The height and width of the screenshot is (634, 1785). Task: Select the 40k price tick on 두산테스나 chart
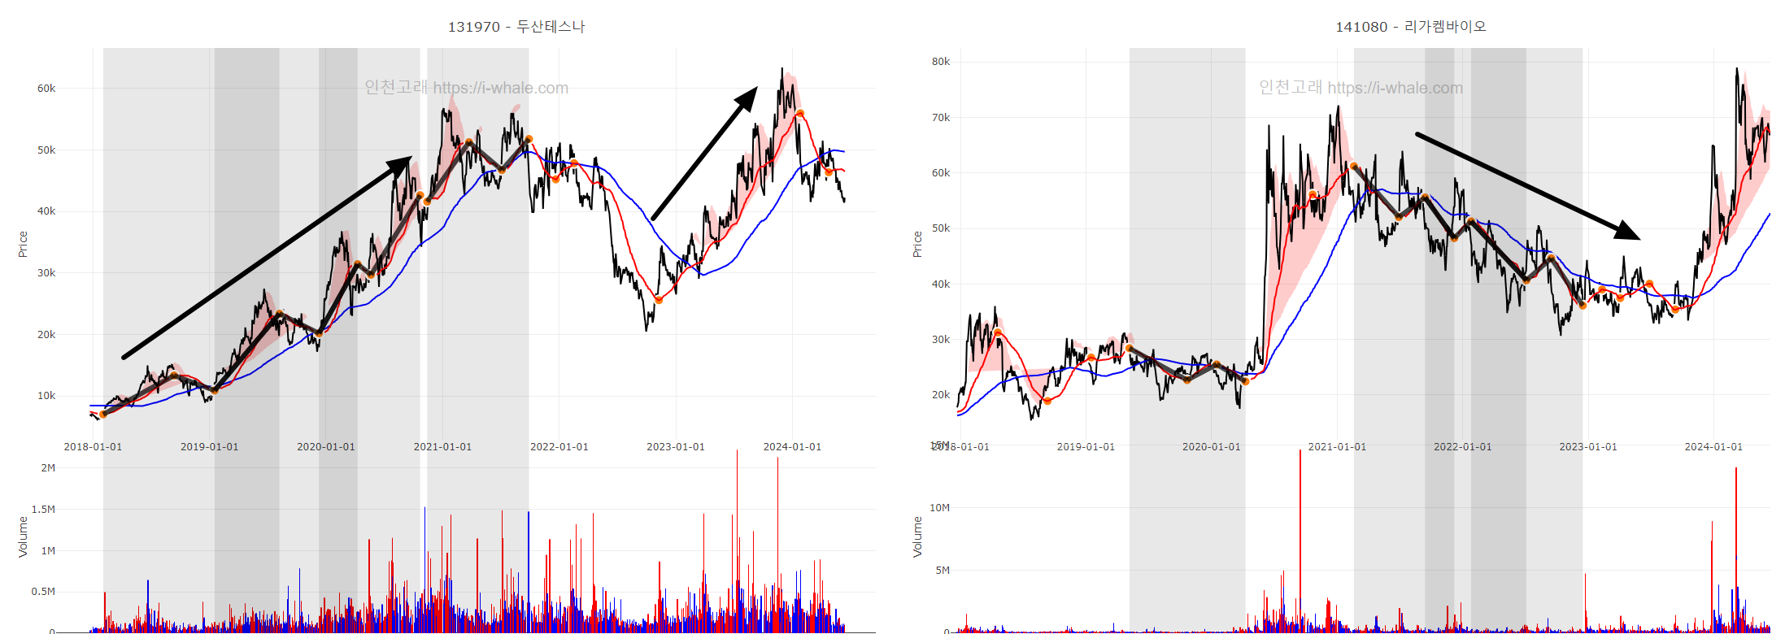tap(46, 211)
